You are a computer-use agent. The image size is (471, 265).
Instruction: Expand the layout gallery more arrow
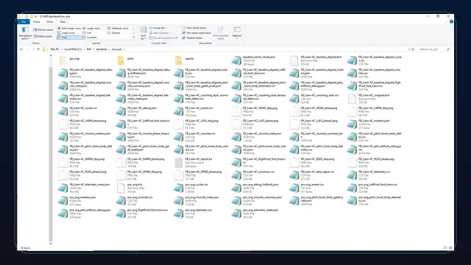[x=134, y=38]
